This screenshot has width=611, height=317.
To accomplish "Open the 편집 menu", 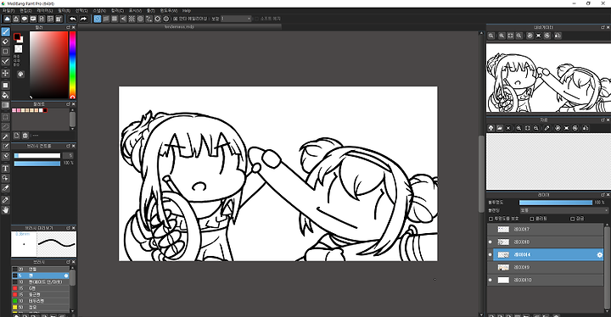I will 25,10.
